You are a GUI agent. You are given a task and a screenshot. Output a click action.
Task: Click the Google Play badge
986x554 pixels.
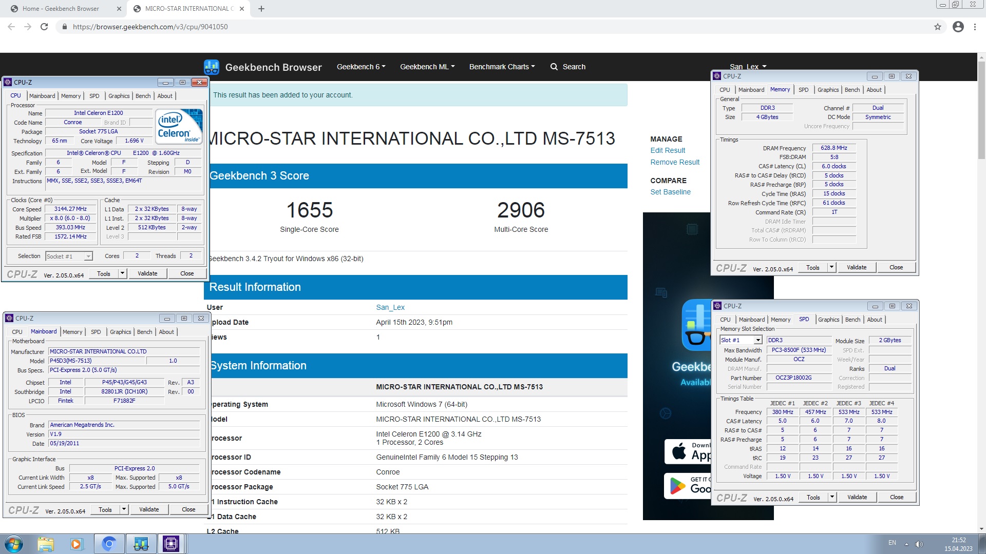click(688, 485)
